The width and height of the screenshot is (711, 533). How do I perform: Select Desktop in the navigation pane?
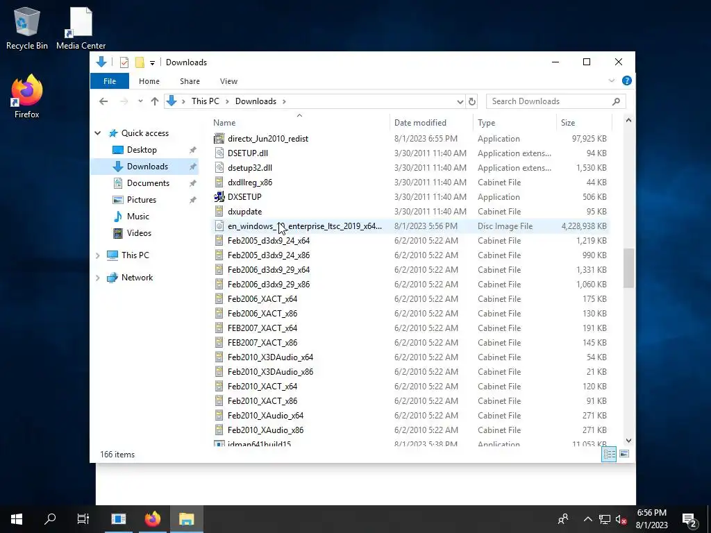[142, 150]
